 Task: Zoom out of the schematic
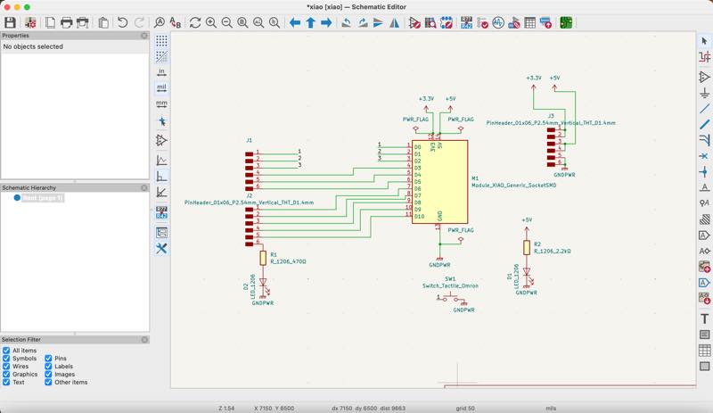(x=227, y=22)
